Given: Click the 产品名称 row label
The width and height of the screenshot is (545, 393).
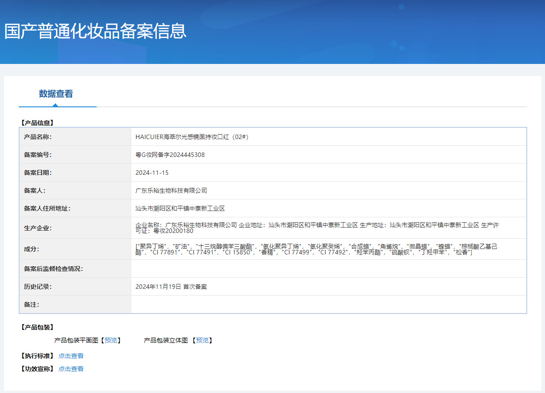Looking at the screenshot, I should click(38, 137).
